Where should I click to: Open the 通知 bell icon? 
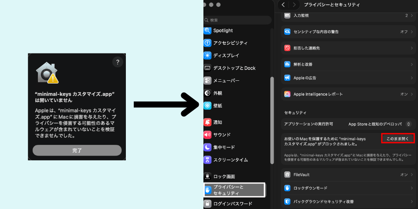pyautogui.click(x=208, y=122)
